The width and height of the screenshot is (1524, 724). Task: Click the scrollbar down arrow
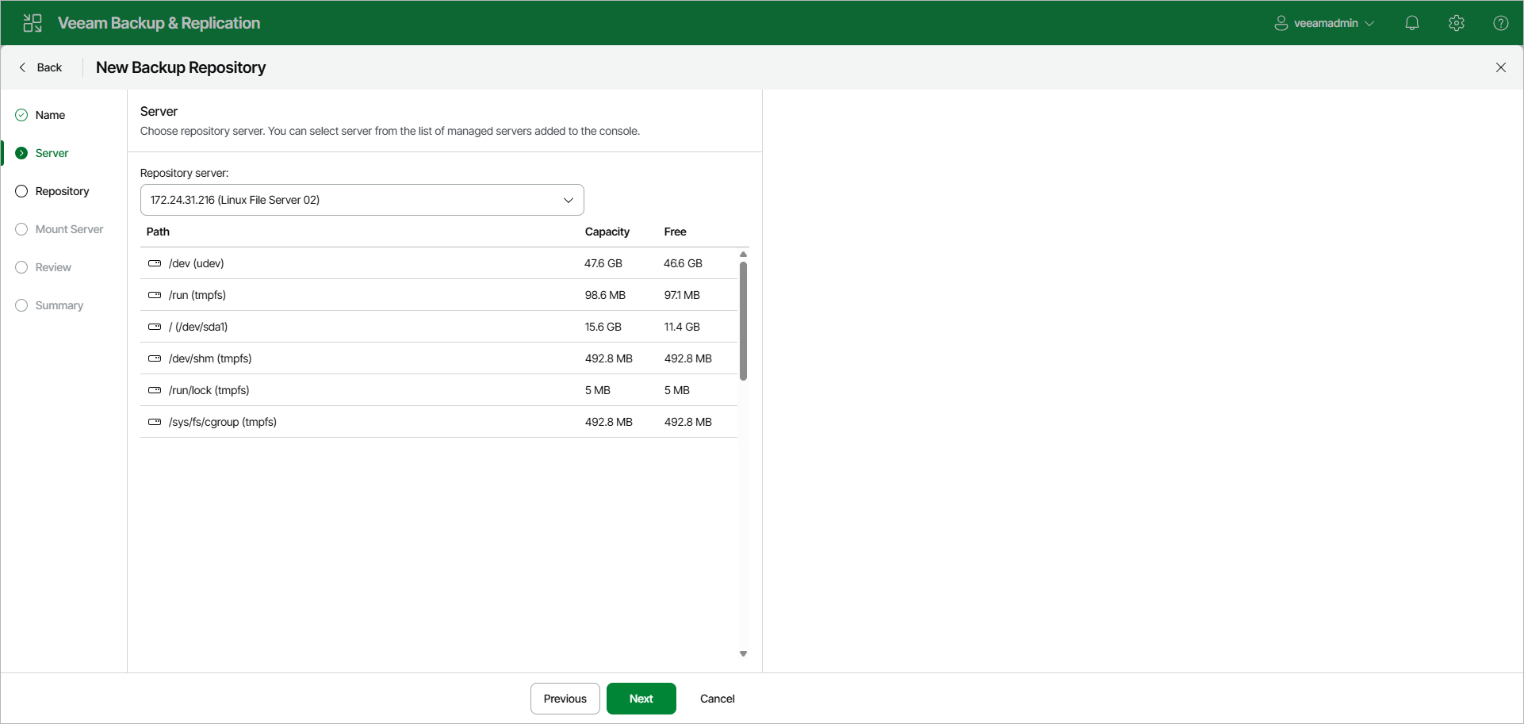coord(743,654)
